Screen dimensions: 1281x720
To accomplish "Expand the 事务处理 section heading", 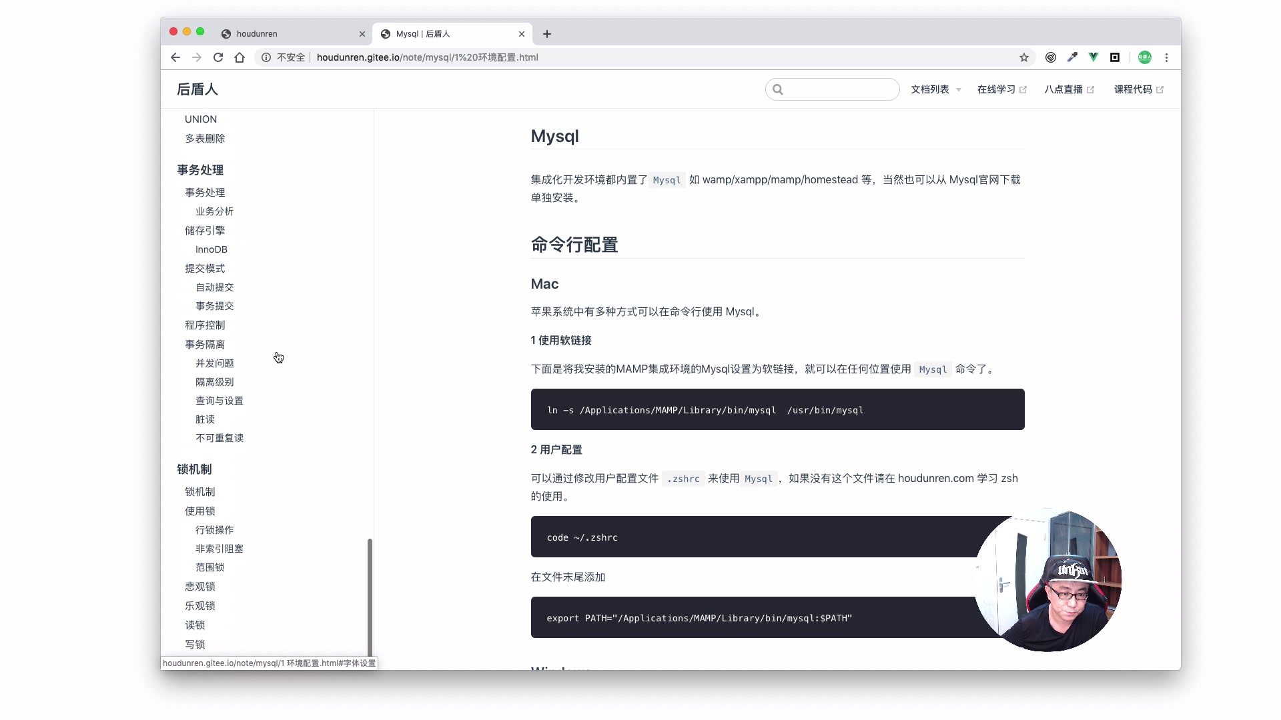I will tap(200, 170).
